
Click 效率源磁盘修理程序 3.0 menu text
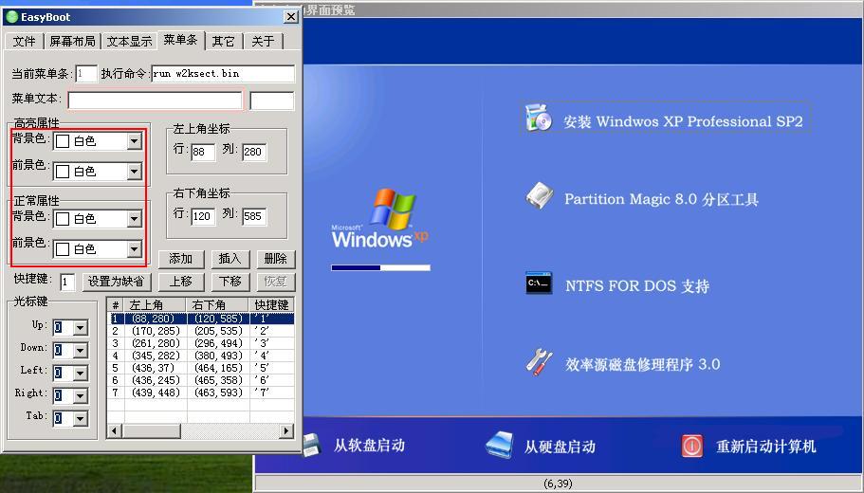tap(642, 364)
